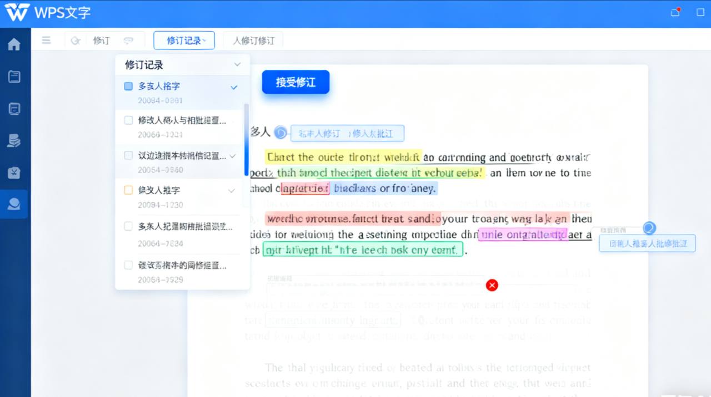This screenshot has width=711, height=397.
Task: Expand the chevron on the first revision entry
Action: 234,87
